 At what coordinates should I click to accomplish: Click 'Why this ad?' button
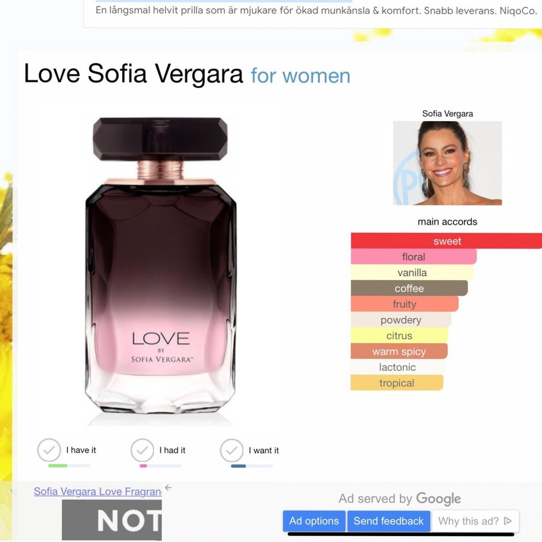click(475, 521)
